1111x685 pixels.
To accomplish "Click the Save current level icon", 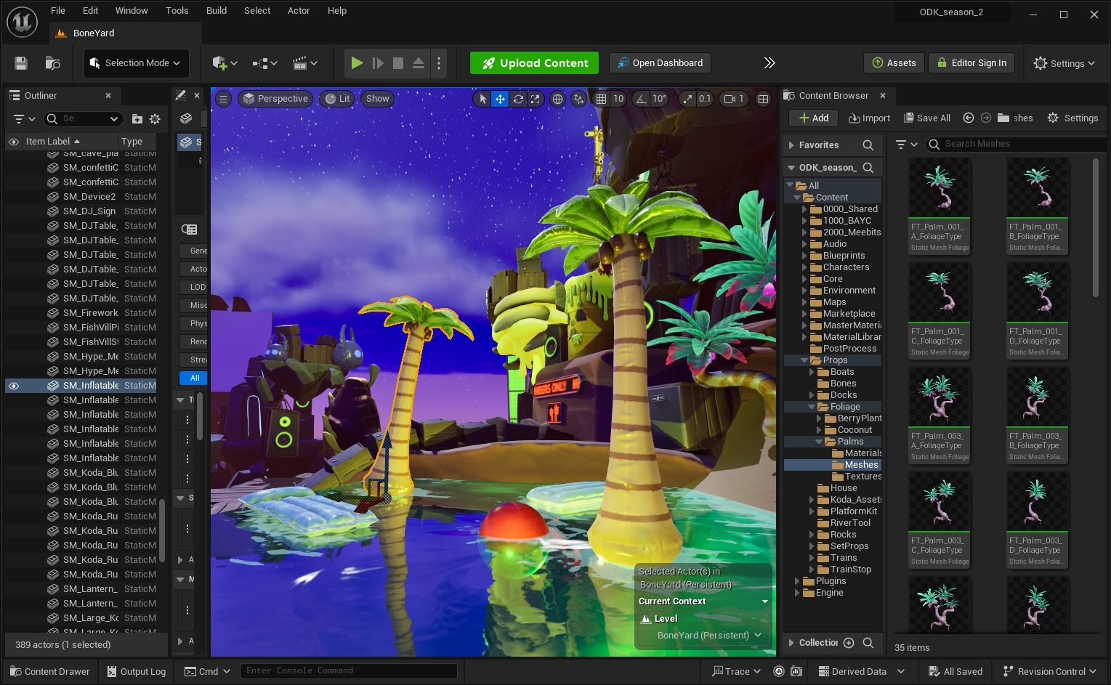I will coord(21,63).
